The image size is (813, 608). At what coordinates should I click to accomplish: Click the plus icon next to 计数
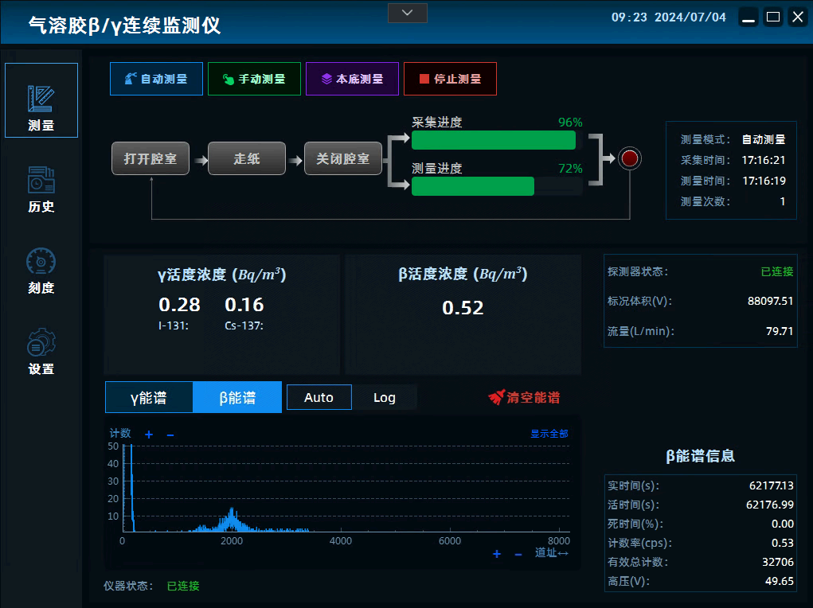click(149, 435)
